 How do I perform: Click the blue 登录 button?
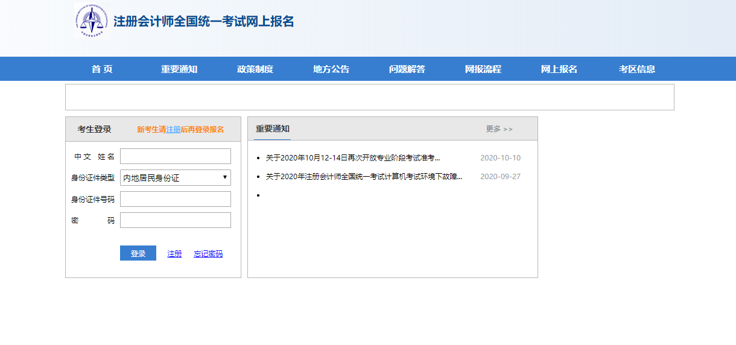pos(138,253)
